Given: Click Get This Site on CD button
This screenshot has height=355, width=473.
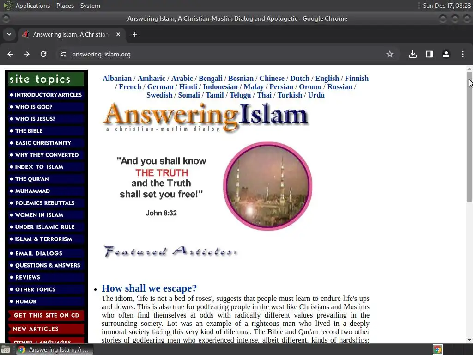Looking at the screenshot, I should tap(46, 315).
